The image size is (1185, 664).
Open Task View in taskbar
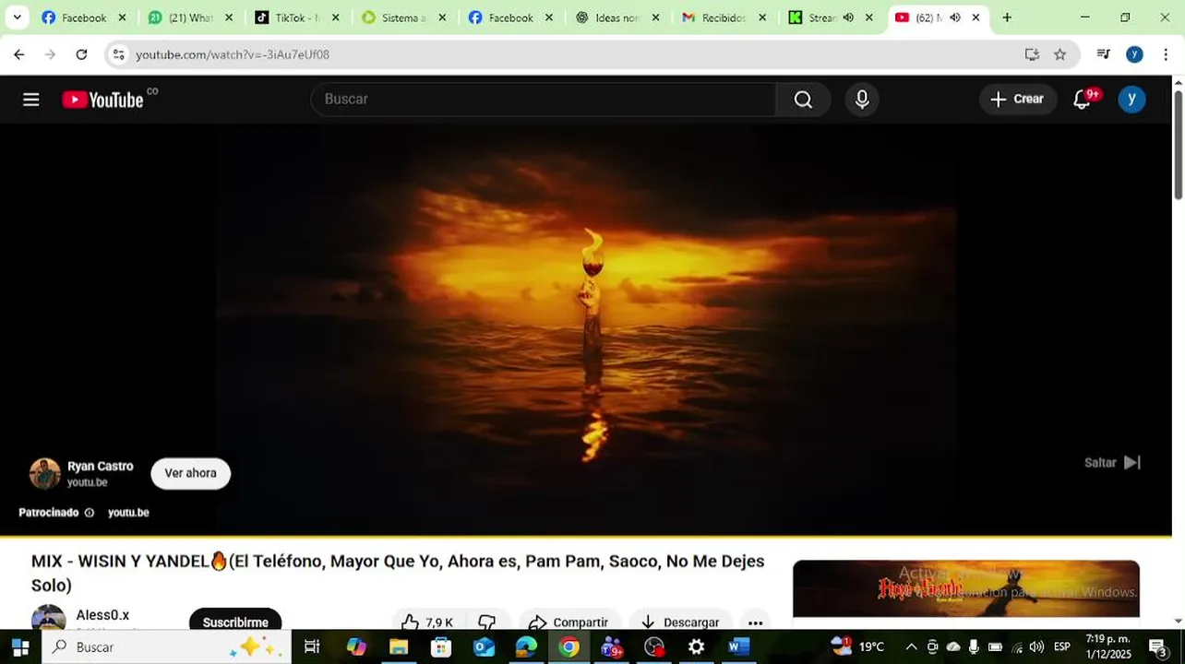312,647
